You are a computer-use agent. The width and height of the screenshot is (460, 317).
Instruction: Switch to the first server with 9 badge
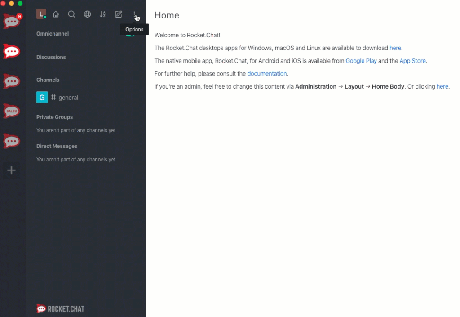[x=12, y=22]
